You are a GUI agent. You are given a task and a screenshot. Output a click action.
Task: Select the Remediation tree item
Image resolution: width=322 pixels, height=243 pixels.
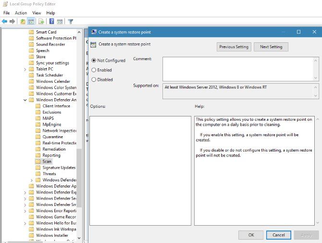(x=54, y=149)
